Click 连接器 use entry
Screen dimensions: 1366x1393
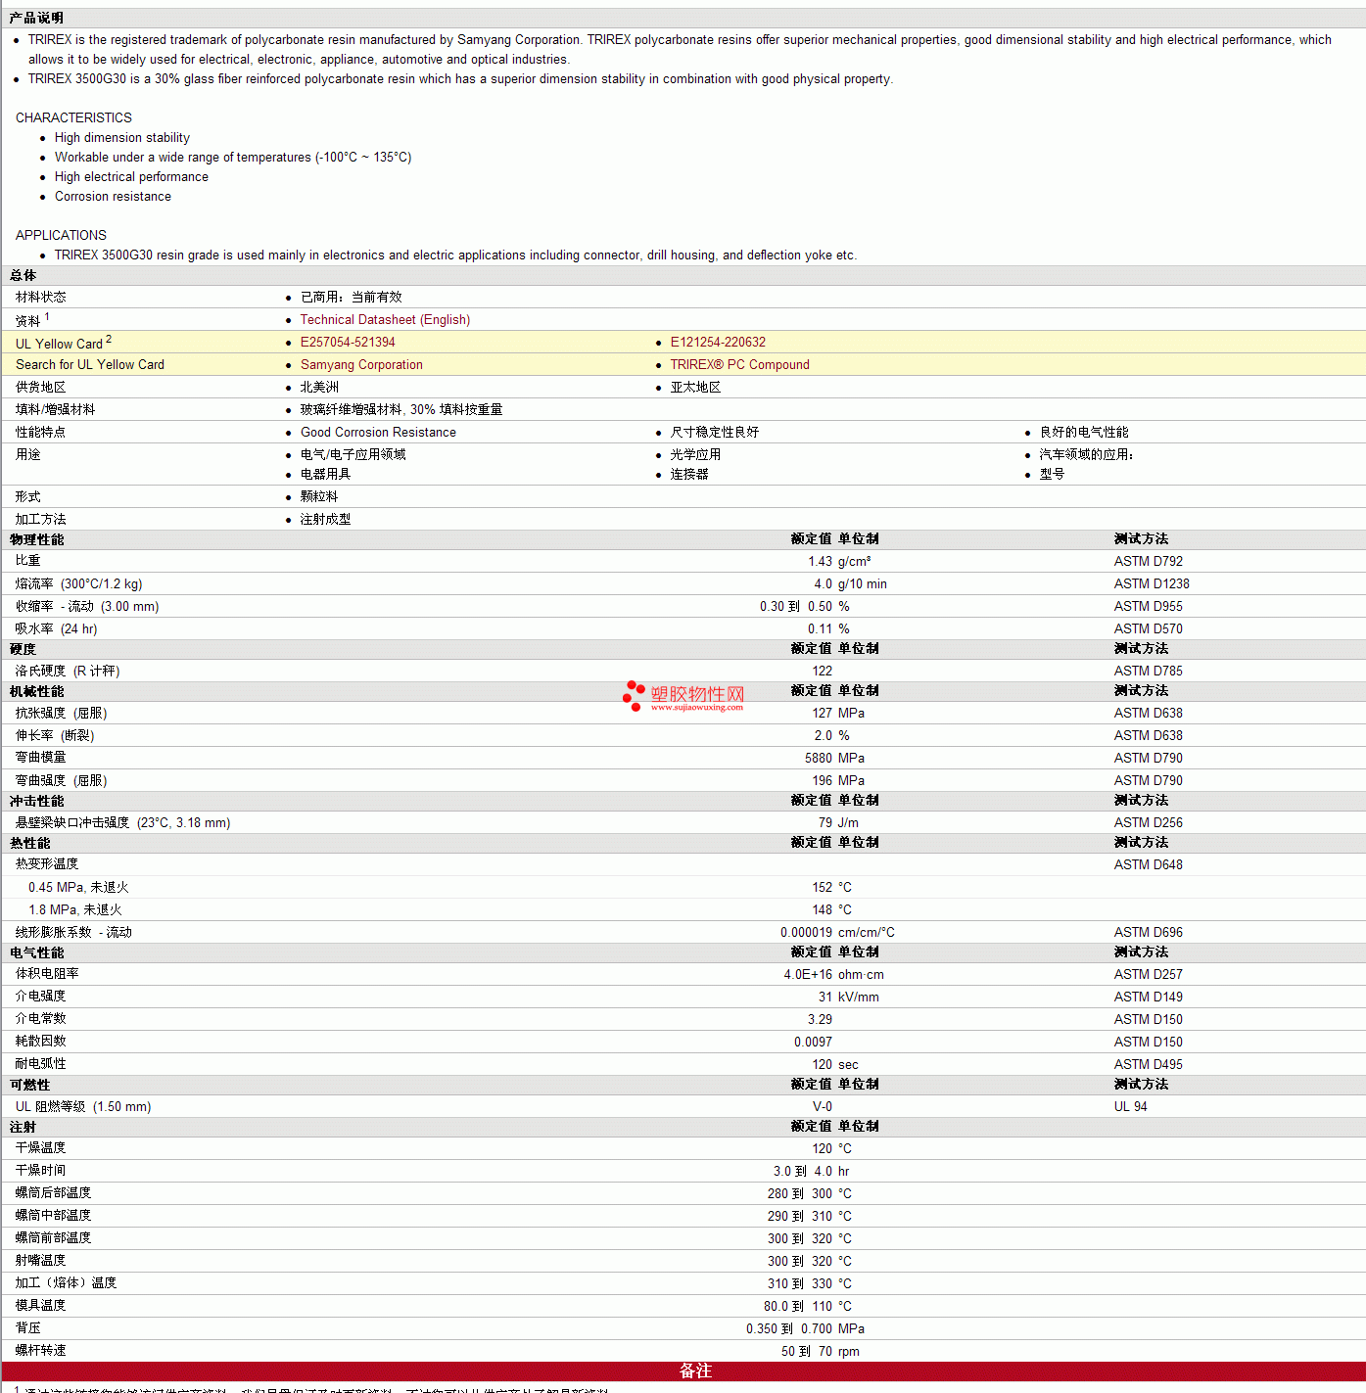click(x=689, y=475)
